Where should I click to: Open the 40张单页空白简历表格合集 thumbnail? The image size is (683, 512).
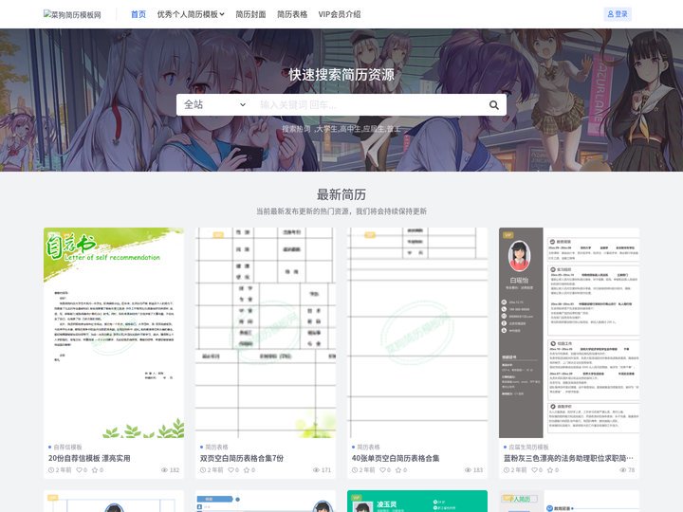click(417, 333)
